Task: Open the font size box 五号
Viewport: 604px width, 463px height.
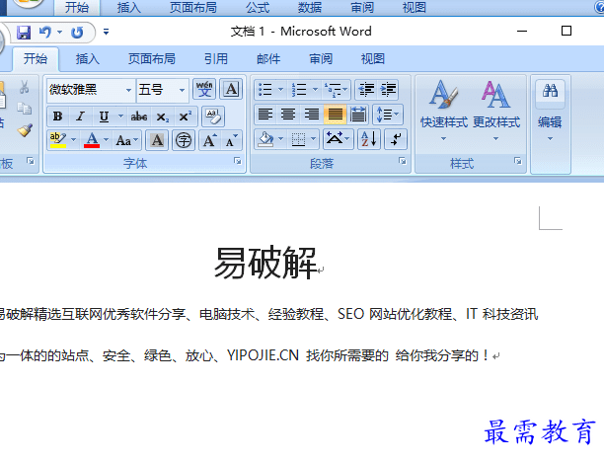Action: (x=162, y=90)
